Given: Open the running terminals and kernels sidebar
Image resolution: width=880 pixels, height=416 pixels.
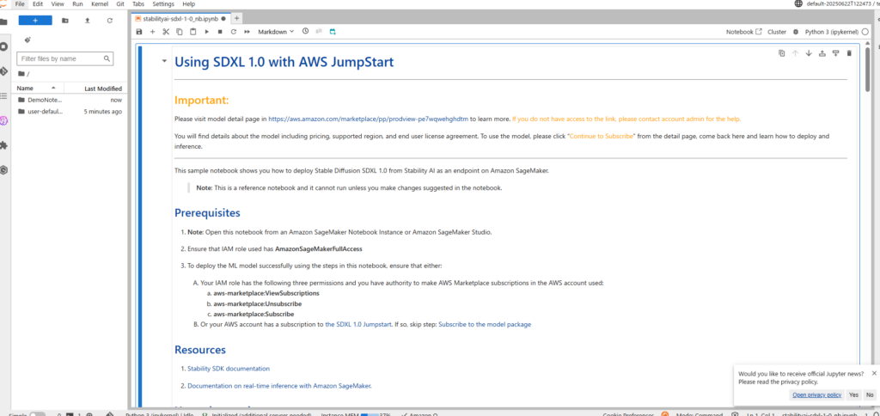Looking at the screenshot, I should [x=3, y=46].
